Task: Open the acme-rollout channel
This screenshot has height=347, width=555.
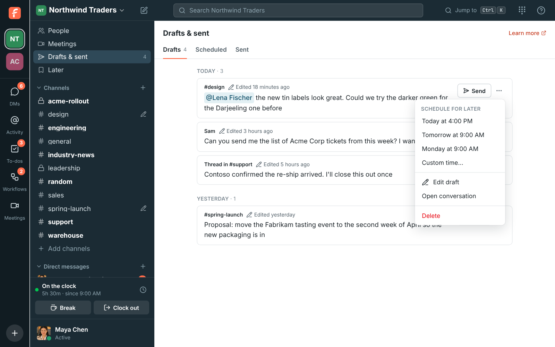Action: 92,101
